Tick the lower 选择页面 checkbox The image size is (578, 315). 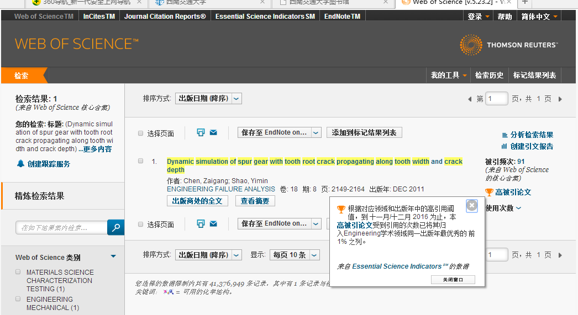click(x=140, y=224)
